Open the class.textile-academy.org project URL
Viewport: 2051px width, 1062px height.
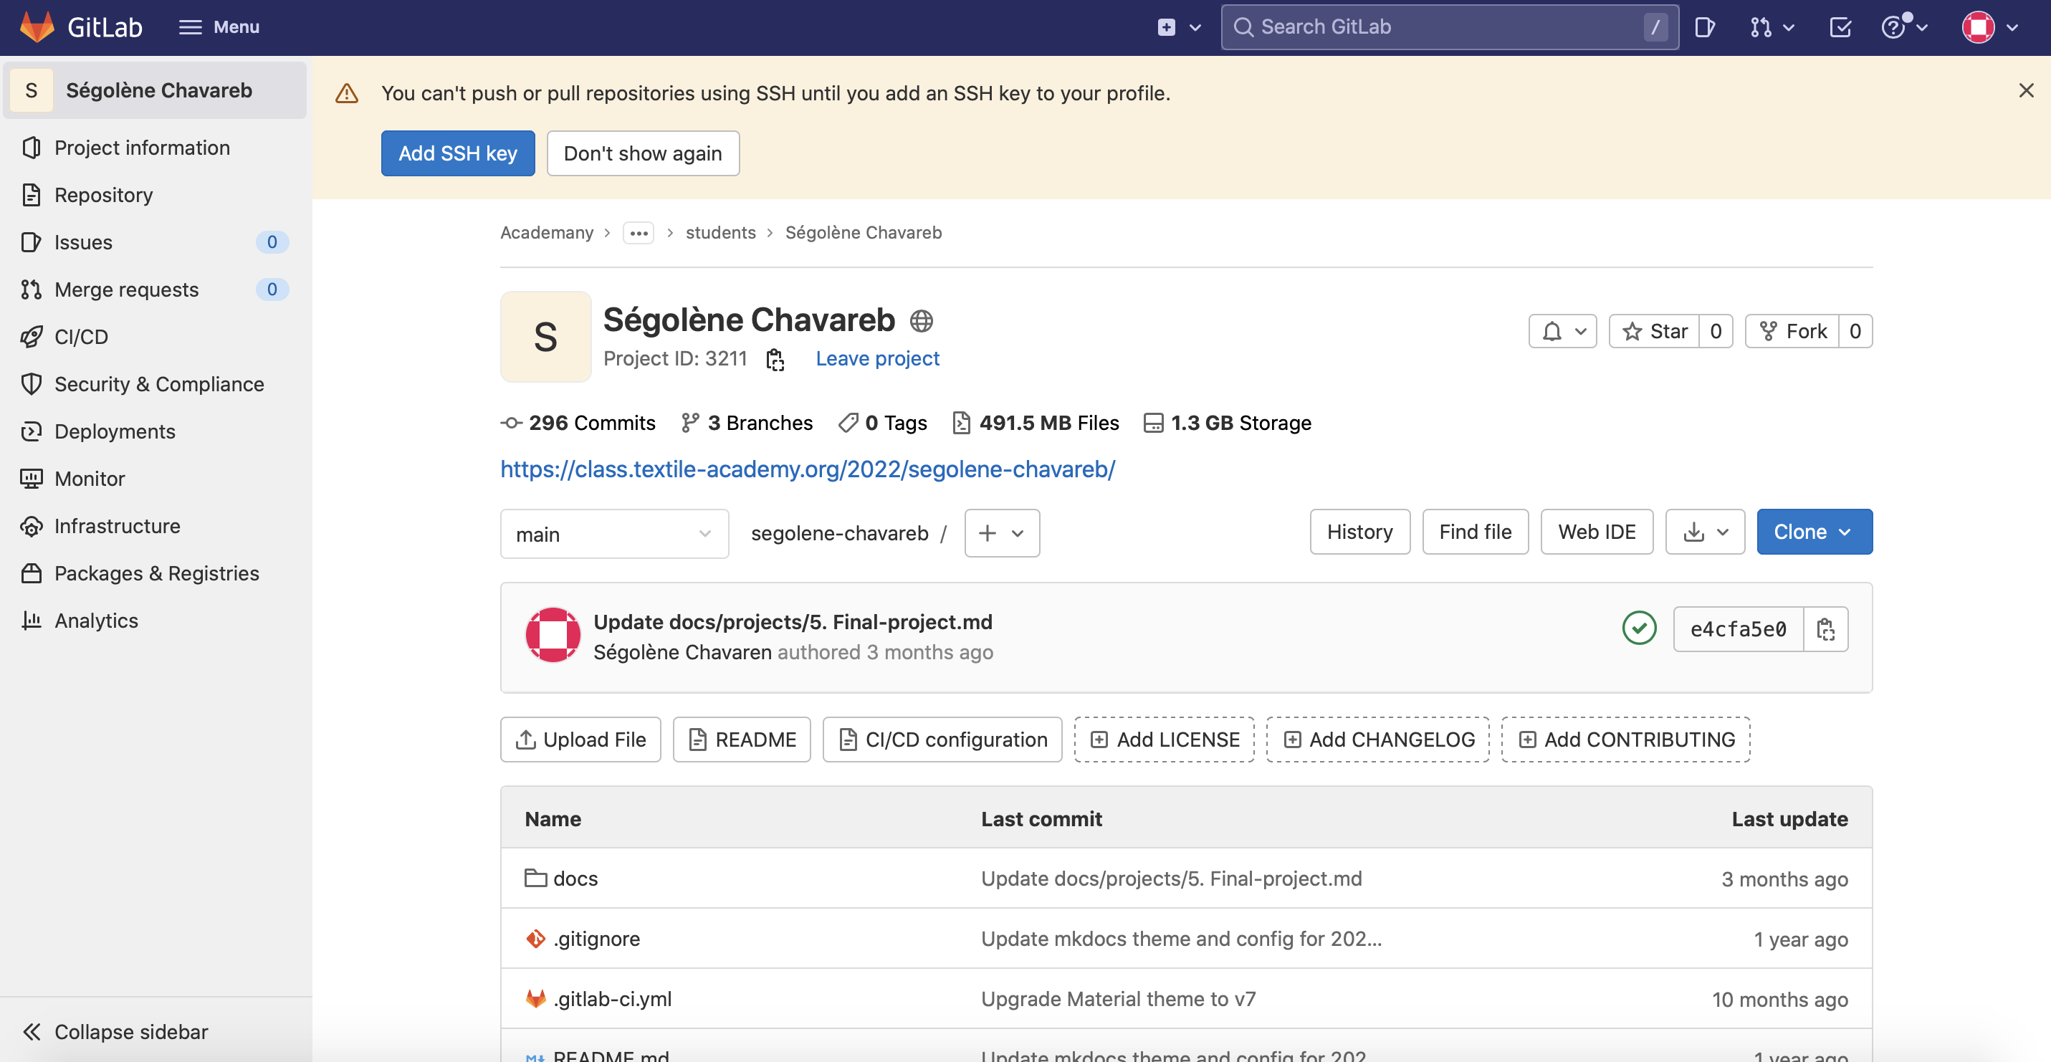point(808,469)
